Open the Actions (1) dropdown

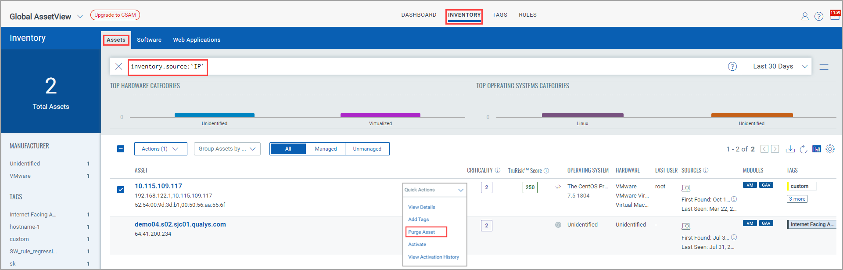click(161, 149)
